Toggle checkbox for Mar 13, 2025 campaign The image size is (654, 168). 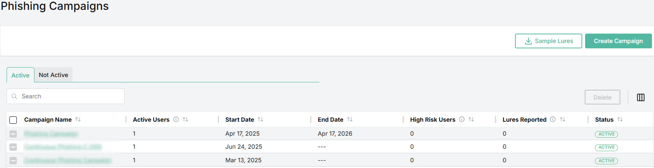(13, 161)
